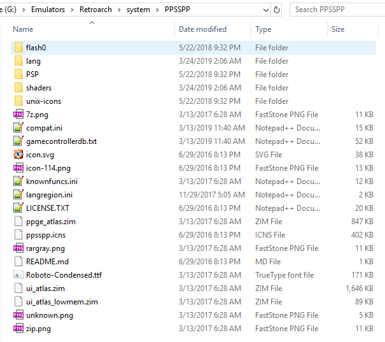Click the 1,646 KB size value
Image resolution: width=385 pixels, height=342 pixels.
pyautogui.click(x=360, y=289)
